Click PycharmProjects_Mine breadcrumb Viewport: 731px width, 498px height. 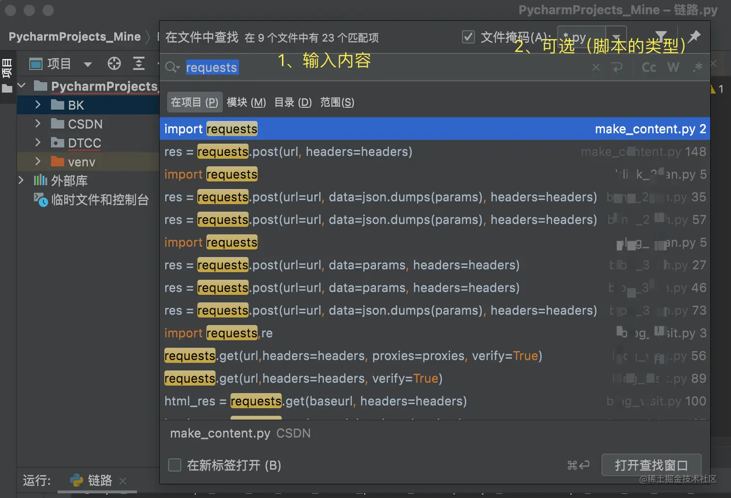(x=74, y=37)
